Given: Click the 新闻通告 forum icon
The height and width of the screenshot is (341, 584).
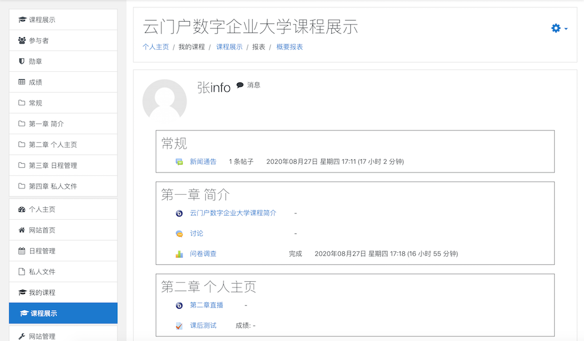Looking at the screenshot, I should tap(179, 162).
